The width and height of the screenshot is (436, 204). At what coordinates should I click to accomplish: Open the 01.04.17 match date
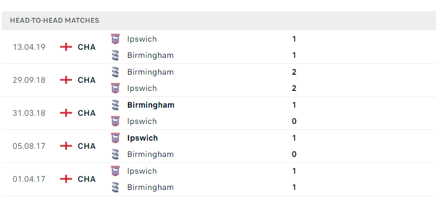coord(29,179)
